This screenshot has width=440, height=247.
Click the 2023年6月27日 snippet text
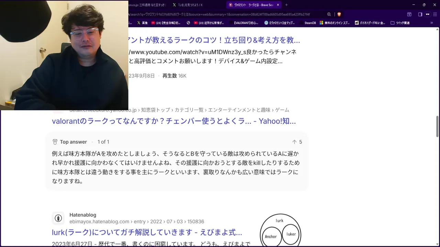pyautogui.click(x=151, y=244)
